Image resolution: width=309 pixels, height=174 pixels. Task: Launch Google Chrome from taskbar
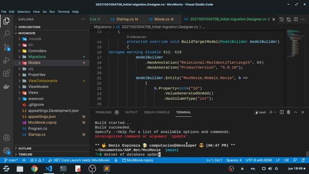tap(34, 169)
